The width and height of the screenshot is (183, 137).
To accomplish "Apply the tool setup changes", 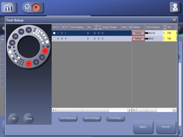I will [x=143, y=127].
